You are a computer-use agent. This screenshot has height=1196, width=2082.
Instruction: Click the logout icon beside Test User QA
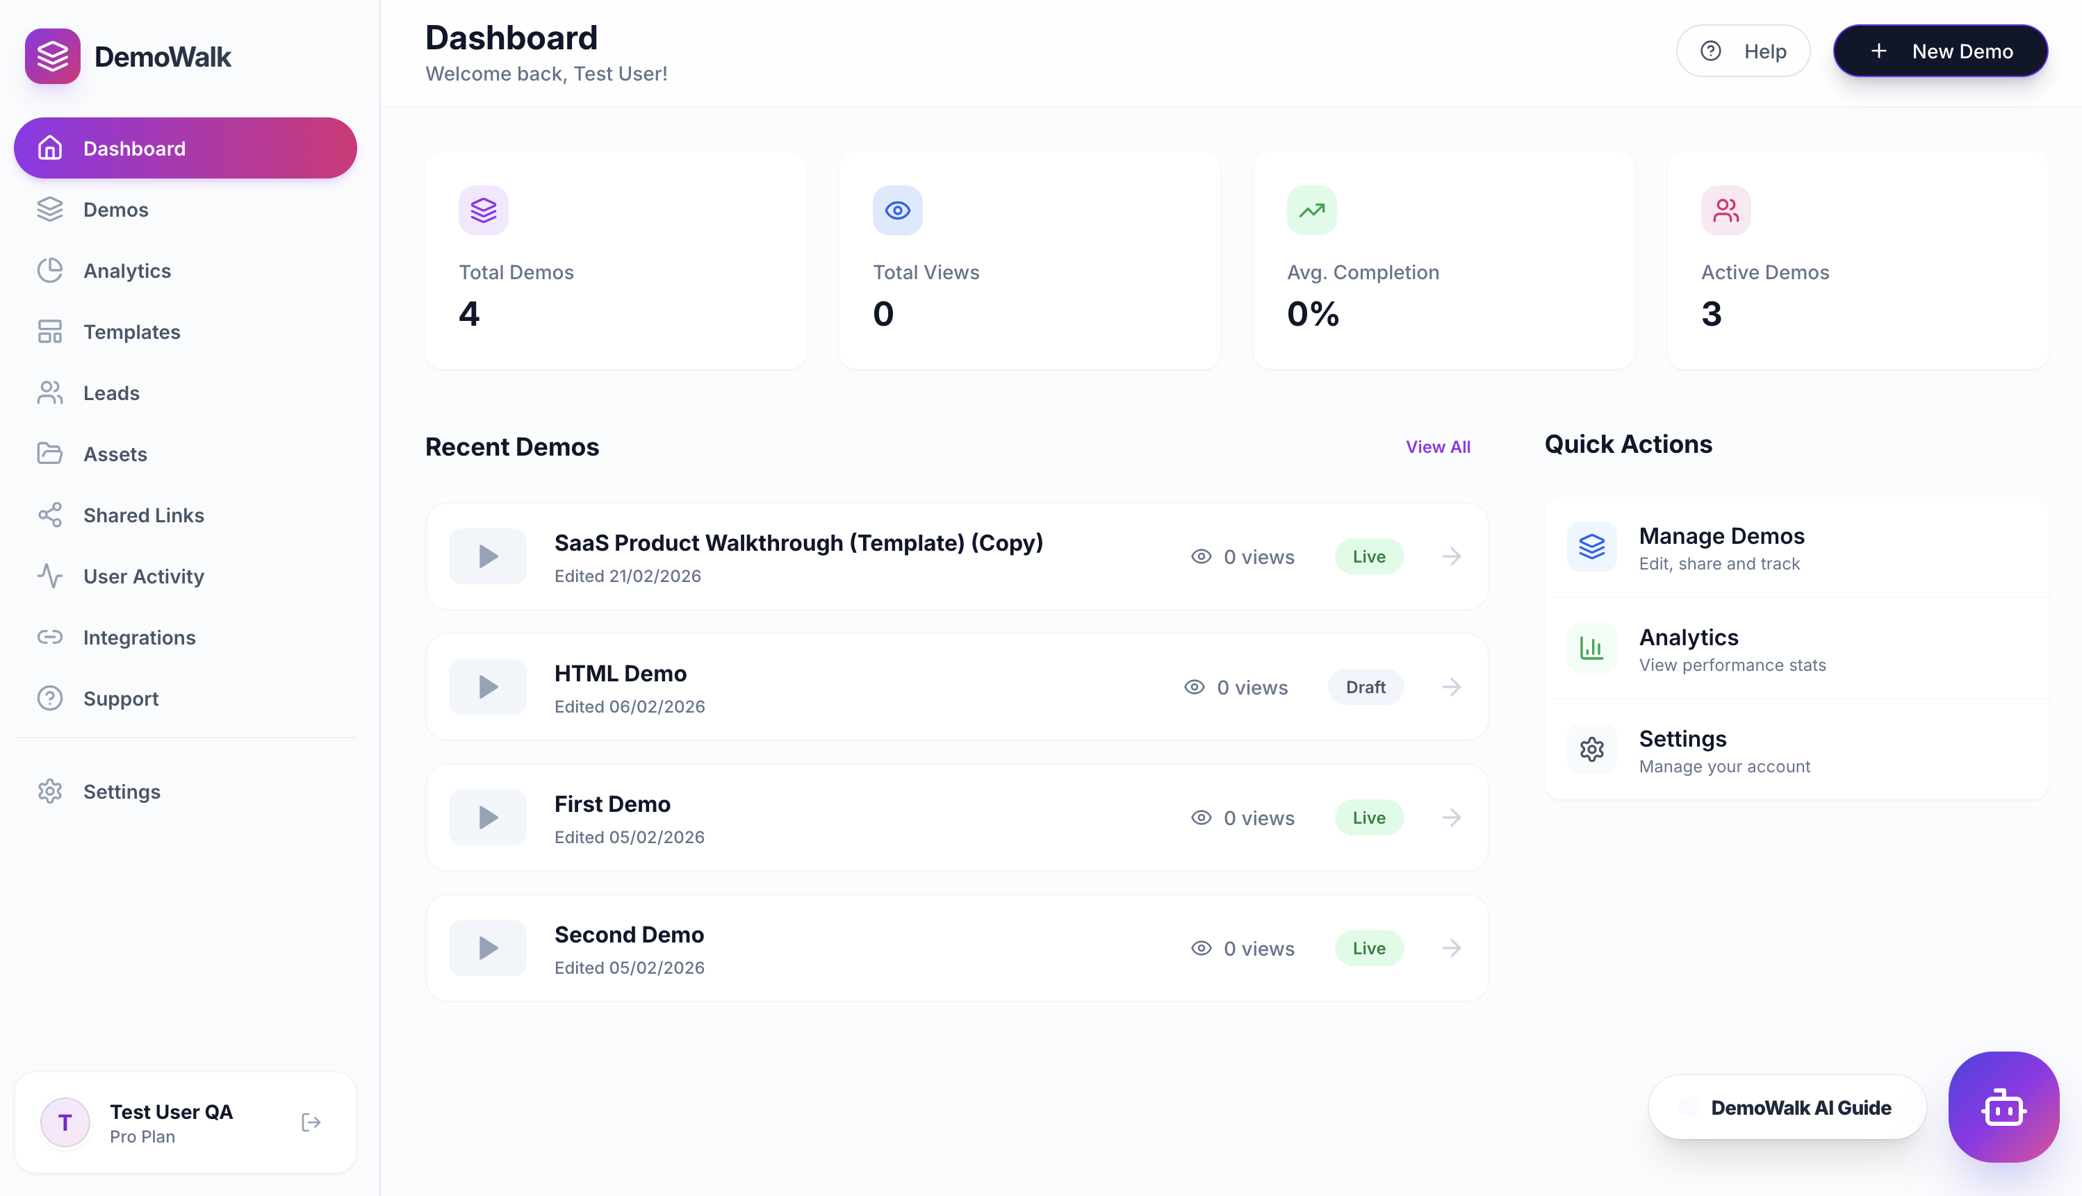(x=311, y=1122)
